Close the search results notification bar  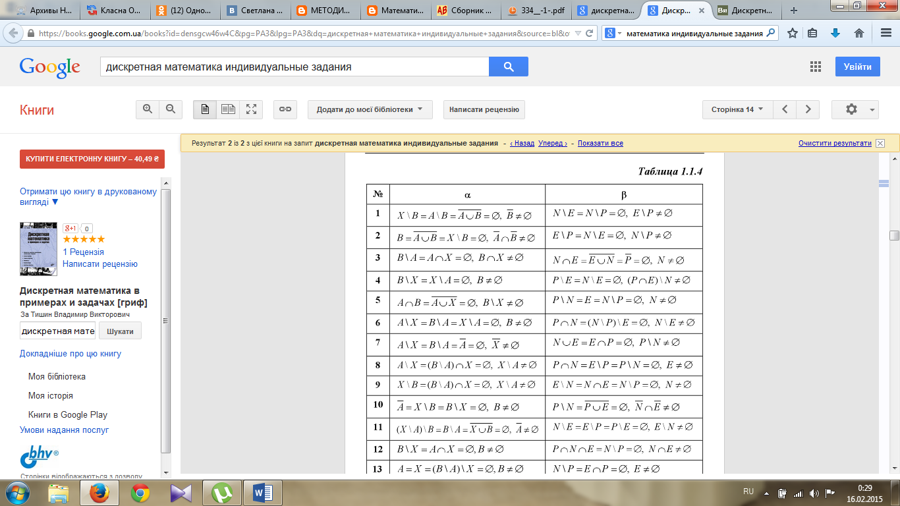click(x=880, y=143)
